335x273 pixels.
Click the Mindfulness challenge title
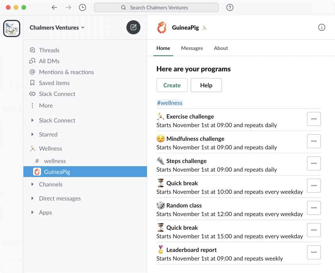click(195, 138)
